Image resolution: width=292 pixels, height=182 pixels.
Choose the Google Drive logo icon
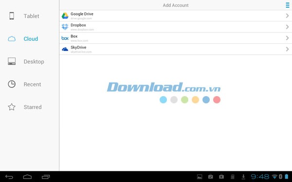65,16
